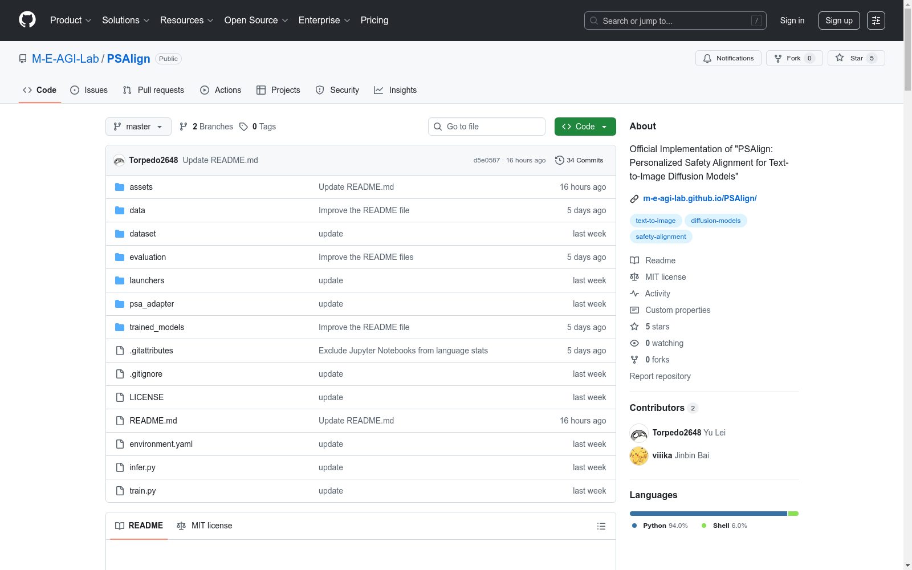Open 'Exclude Jupyter Notebooks from language stats' commit
This screenshot has width=912, height=570.
point(404,351)
